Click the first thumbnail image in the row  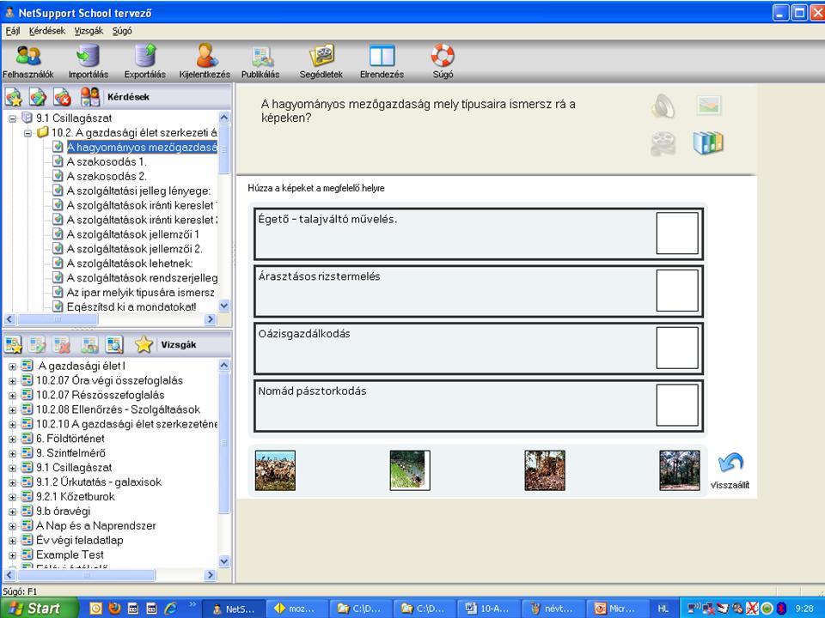[x=275, y=470]
